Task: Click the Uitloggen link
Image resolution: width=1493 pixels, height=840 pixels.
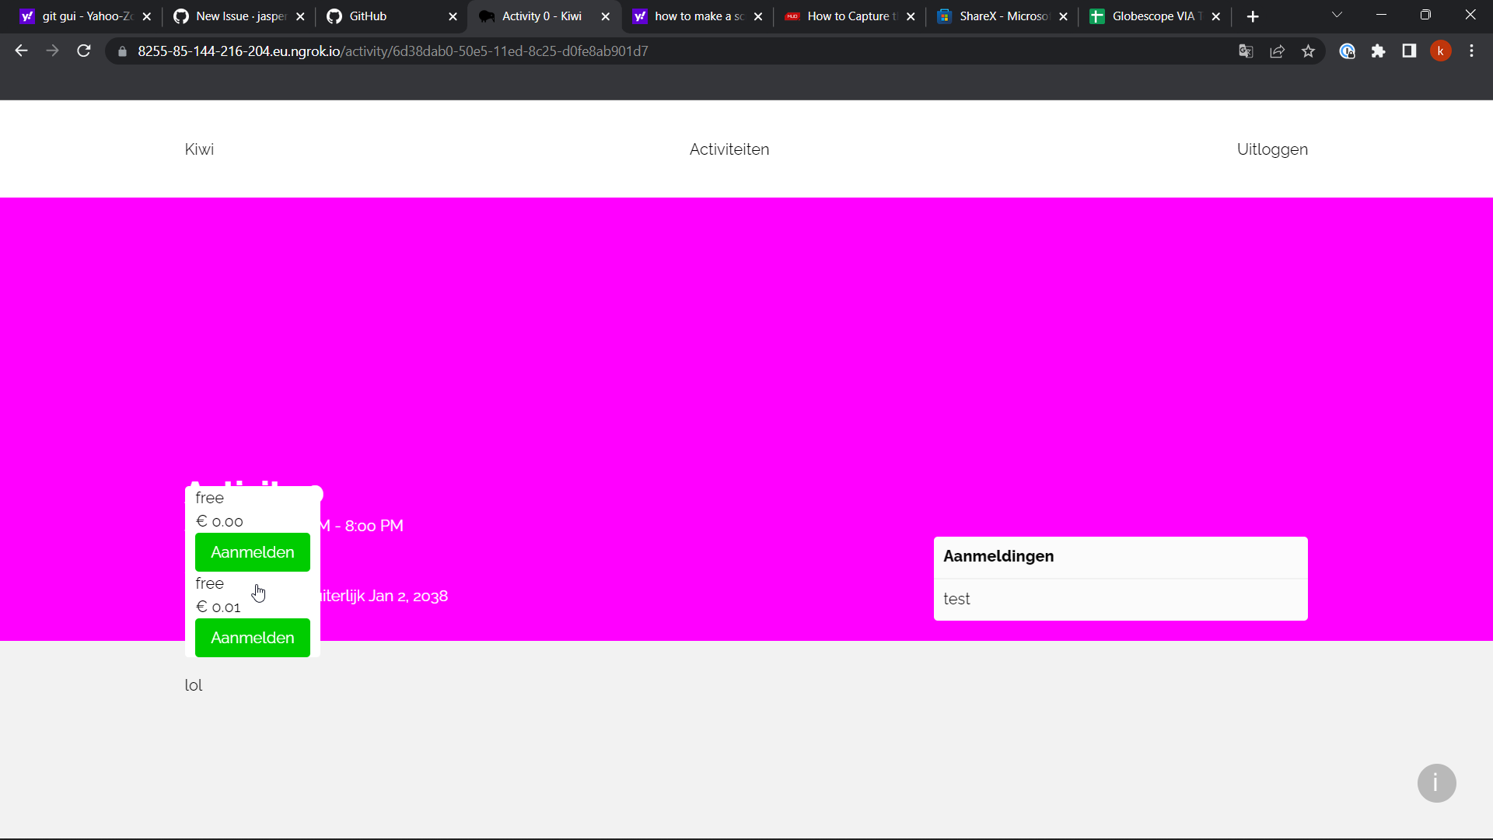Action: coord(1272,149)
